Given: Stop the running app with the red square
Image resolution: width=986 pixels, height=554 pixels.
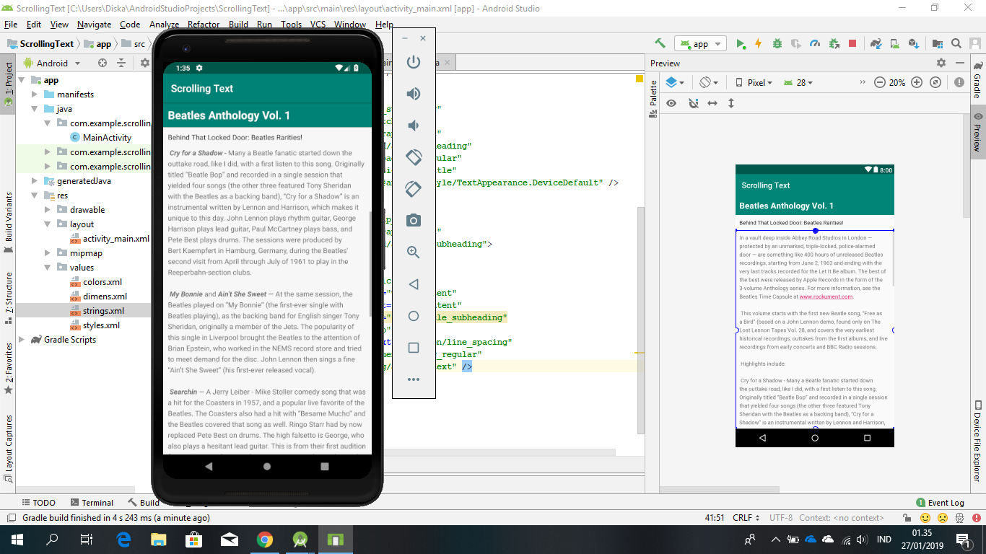Looking at the screenshot, I should click(852, 44).
